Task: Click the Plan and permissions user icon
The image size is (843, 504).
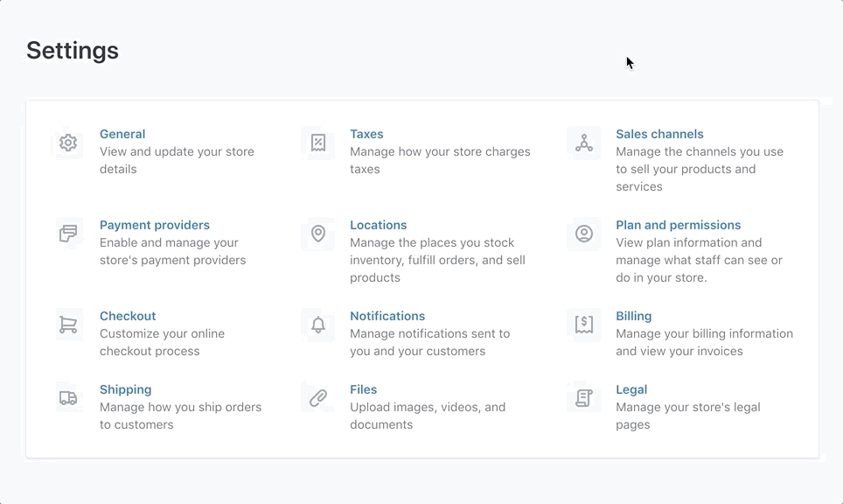Action: [x=584, y=234]
